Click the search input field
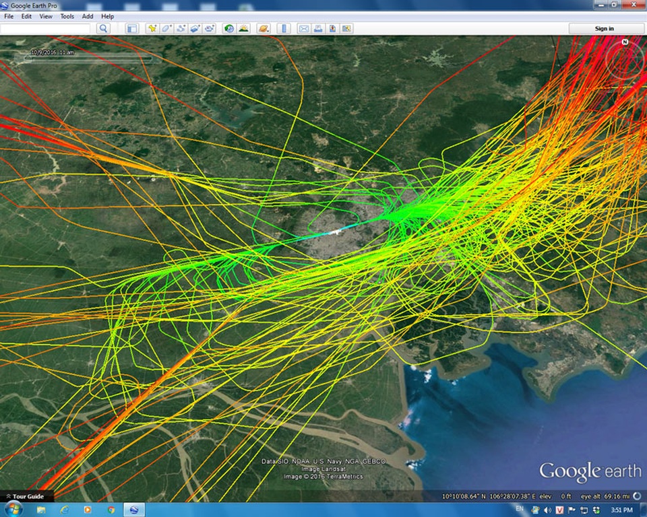This screenshot has height=517, width=647. [x=44, y=28]
